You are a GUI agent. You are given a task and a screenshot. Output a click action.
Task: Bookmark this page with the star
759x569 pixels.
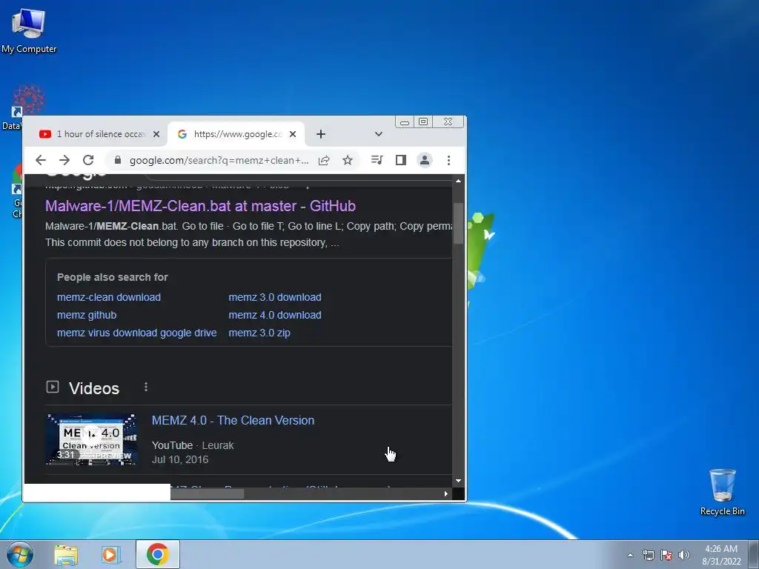click(348, 160)
